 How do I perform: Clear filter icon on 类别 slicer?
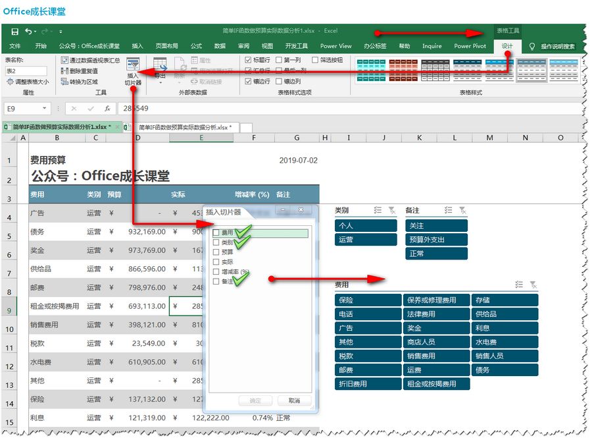click(392, 210)
